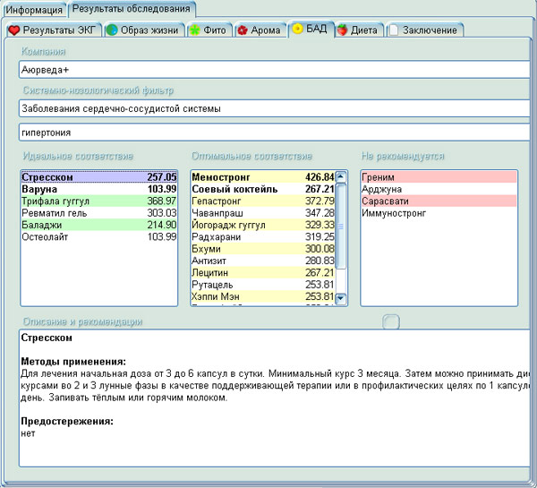
Task: Open the Результаты ЭКГ tab label
Action: coord(59,30)
